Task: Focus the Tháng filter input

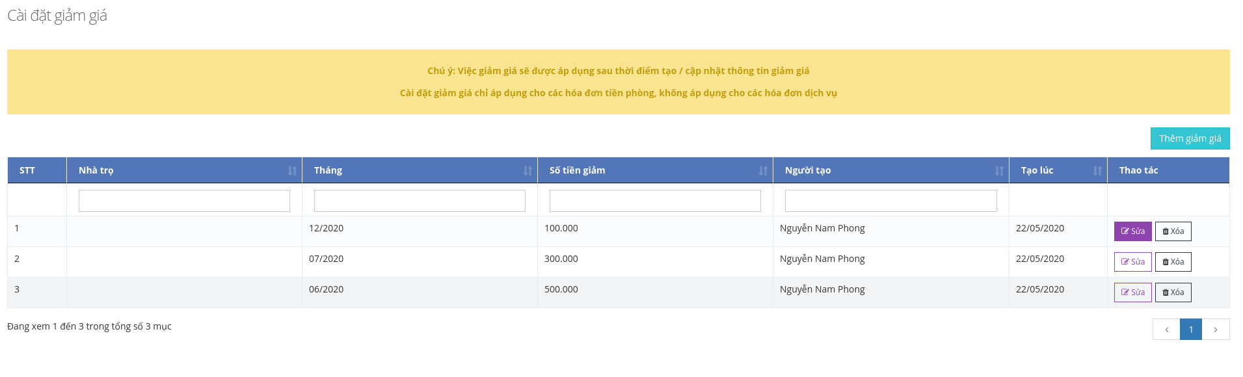Action: point(420,201)
